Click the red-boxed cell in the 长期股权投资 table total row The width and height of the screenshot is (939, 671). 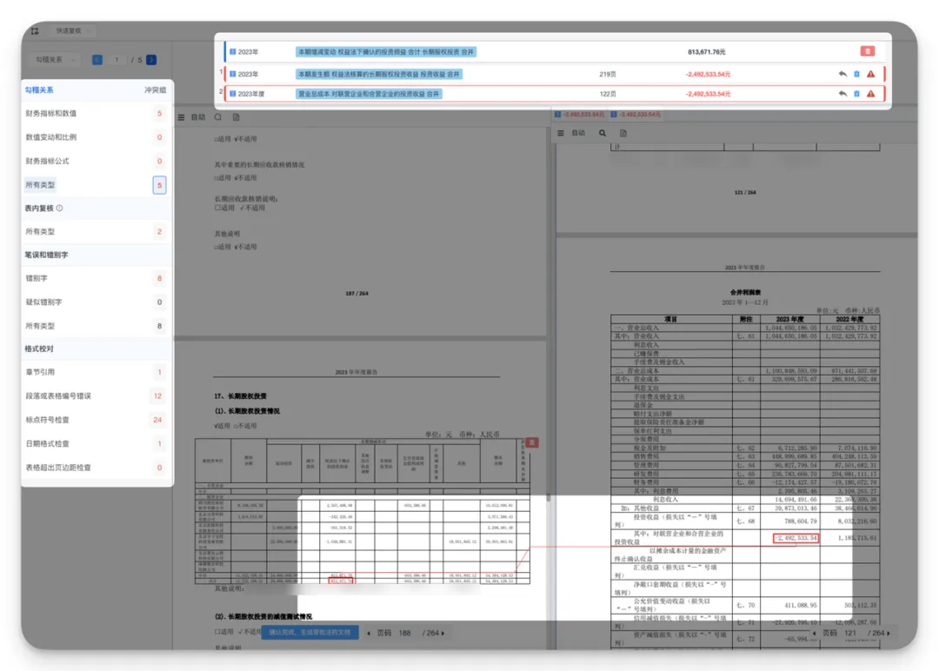tap(340, 581)
